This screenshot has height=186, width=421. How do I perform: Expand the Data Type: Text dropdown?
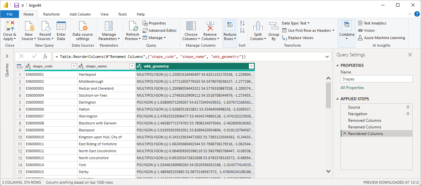[x=295, y=23]
